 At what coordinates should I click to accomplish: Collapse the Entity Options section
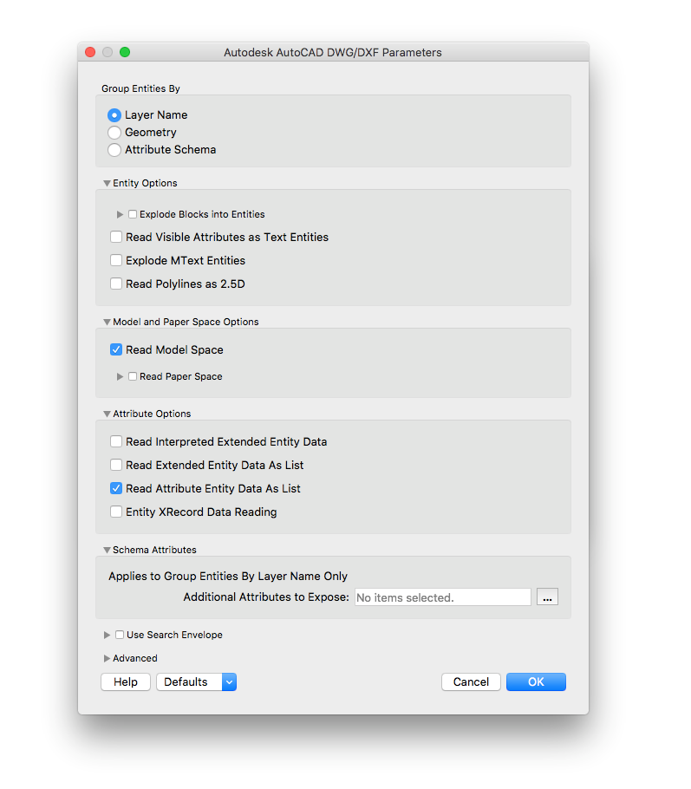pyautogui.click(x=107, y=184)
